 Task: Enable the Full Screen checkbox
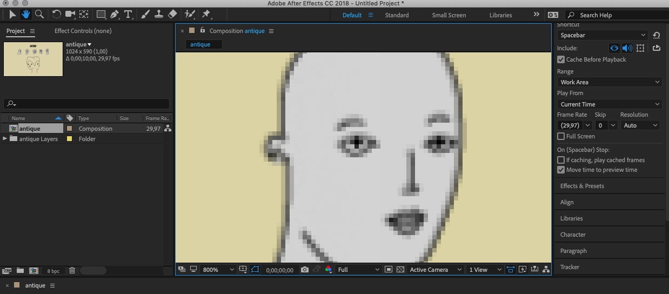pos(561,136)
